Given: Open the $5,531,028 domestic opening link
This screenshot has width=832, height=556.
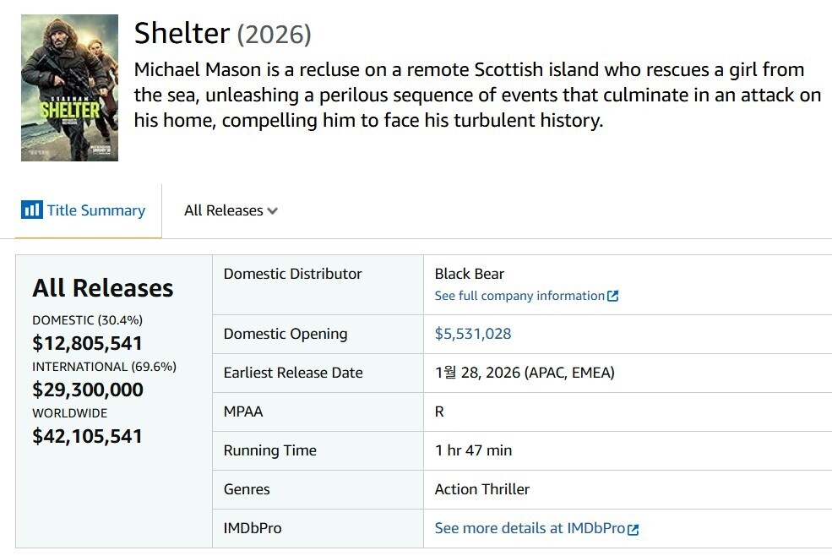Looking at the screenshot, I should [x=472, y=334].
